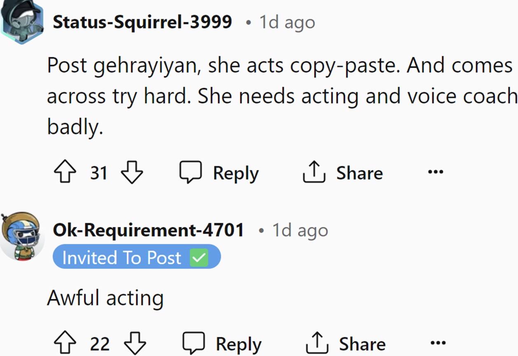This screenshot has height=356, width=518.
Task: Open more options for Status-Squirrel-3999's comment
Action: 435,172
